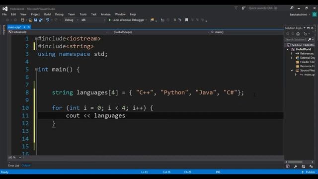Open the Local Windows Debugger dropdown arrow

coord(146,20)
